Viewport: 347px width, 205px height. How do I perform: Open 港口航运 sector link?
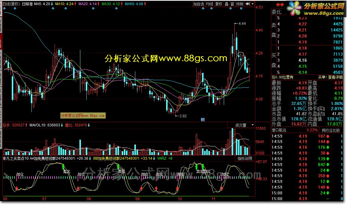(279, 130)
